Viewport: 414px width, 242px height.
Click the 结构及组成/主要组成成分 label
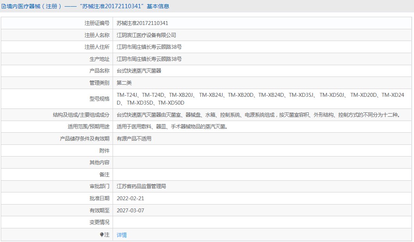(81, 115)
